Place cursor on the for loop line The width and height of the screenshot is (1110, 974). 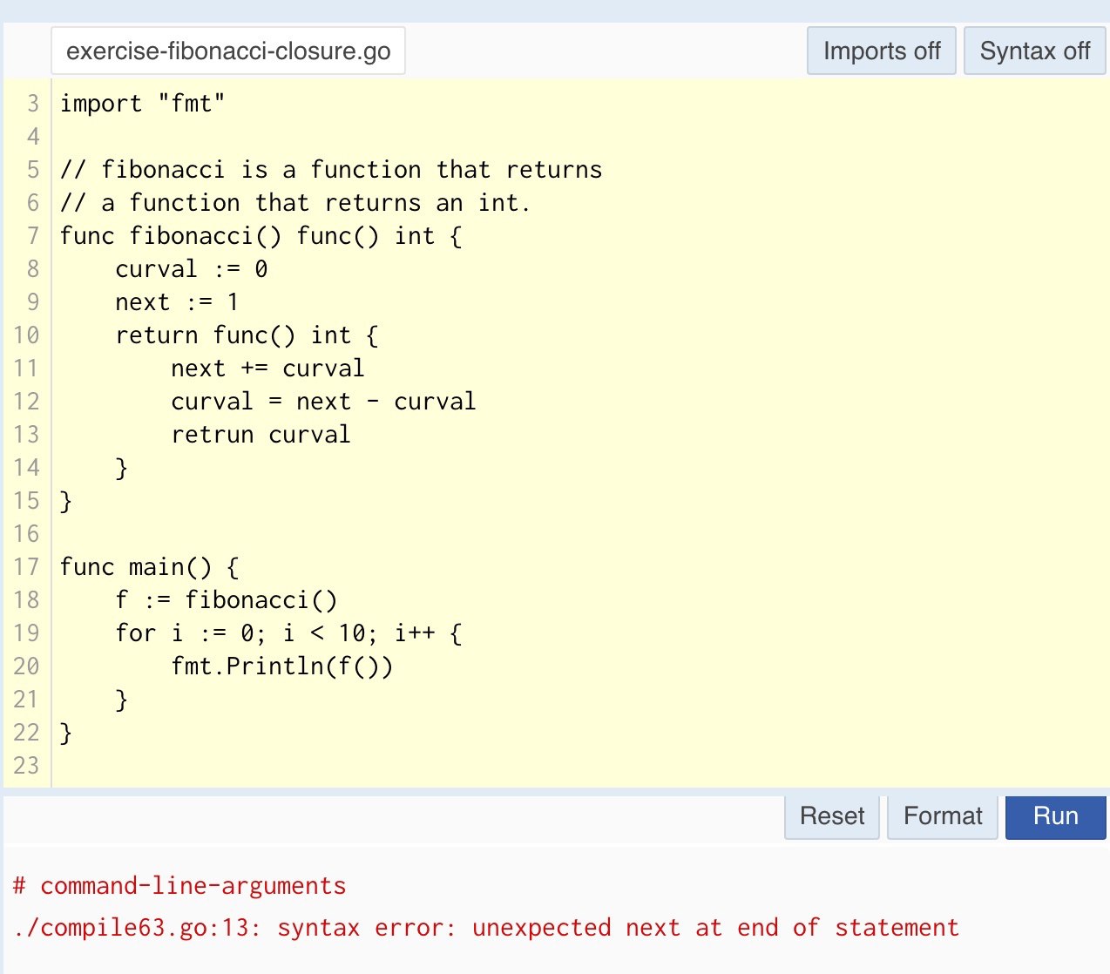(x=288, y=633)
